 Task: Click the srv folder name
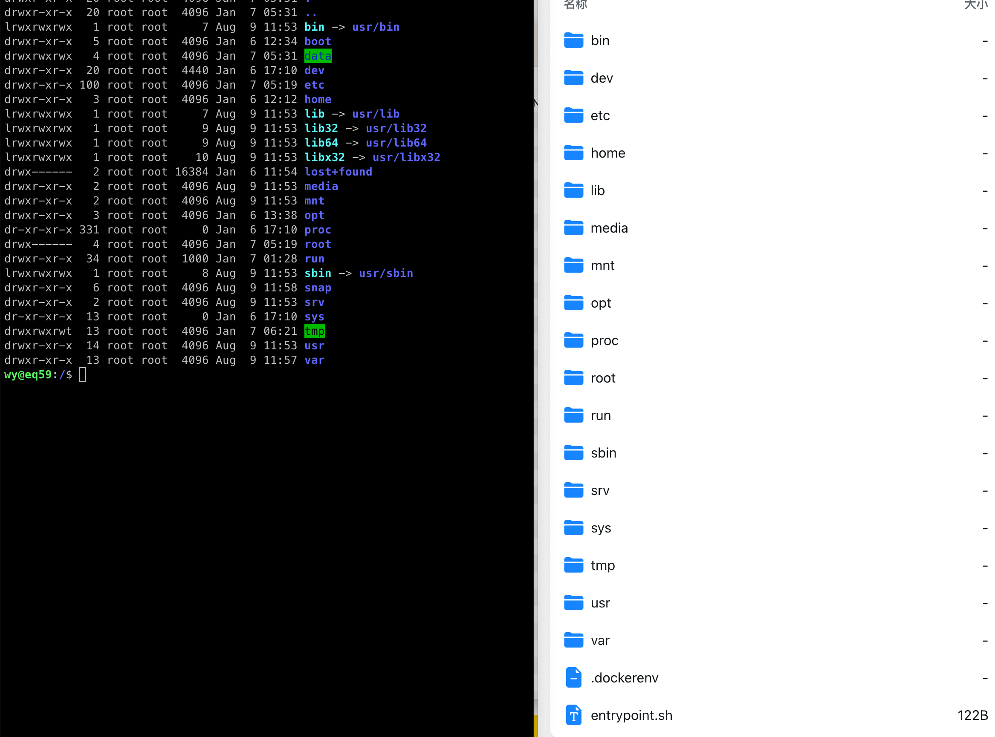(599, 490)
